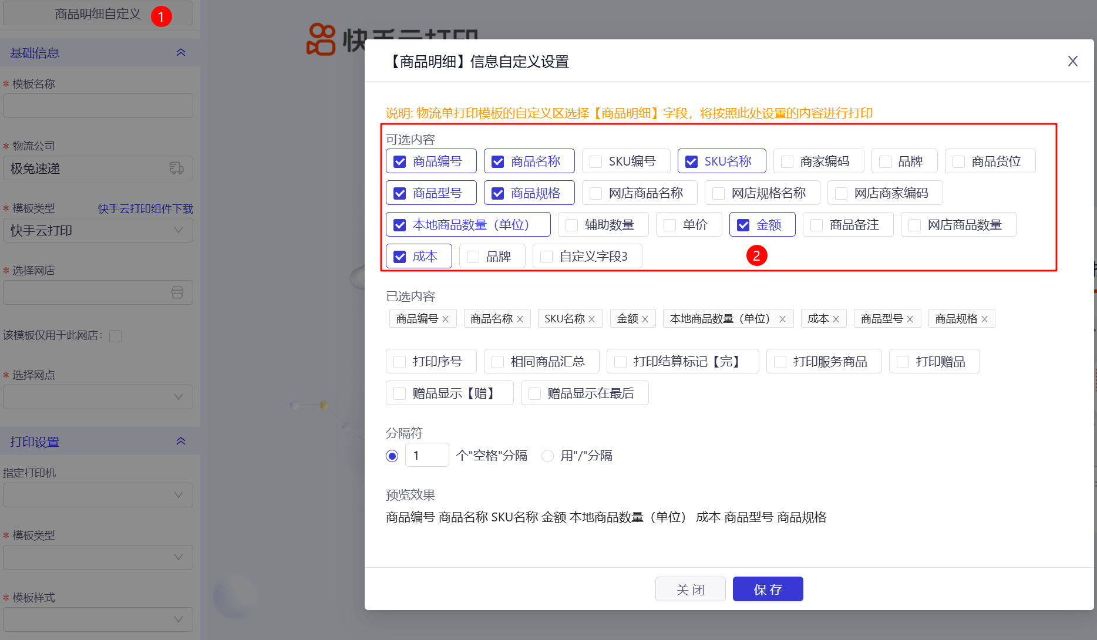Select the 网店商品名称 checkbox
This screenshot has width=1097, height=640.
tap(596, 193)
